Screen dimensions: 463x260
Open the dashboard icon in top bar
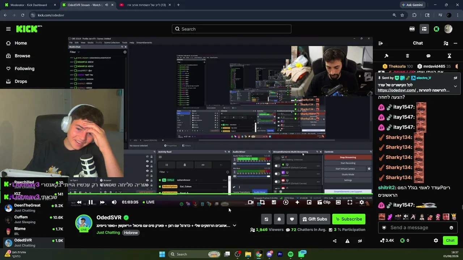point(424,29)
